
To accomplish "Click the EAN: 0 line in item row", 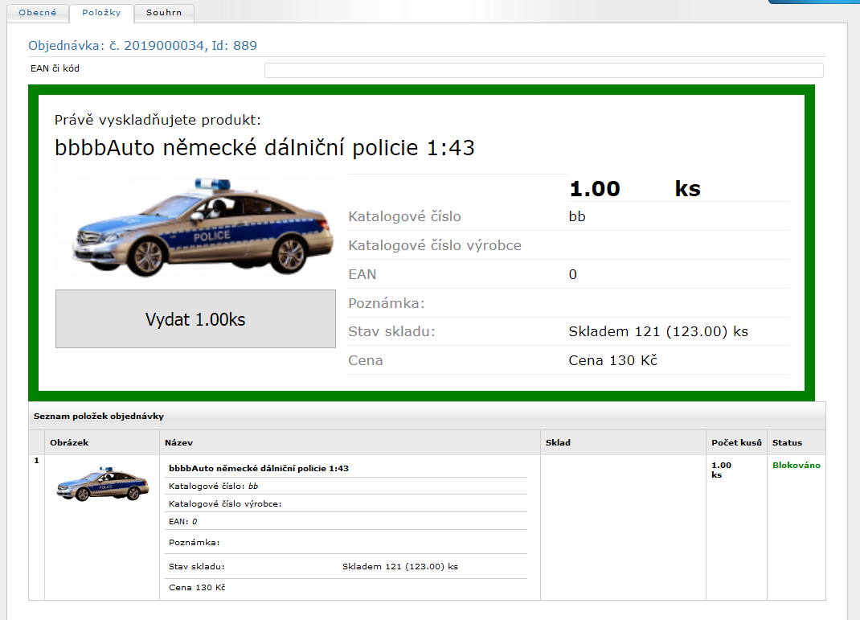I will click(183, 522).
